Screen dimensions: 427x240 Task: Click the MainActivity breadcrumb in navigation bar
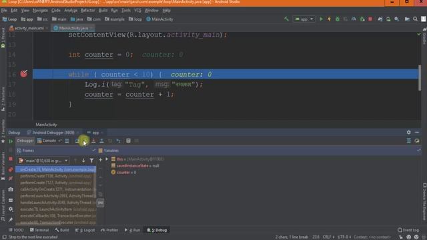point(159,19)
